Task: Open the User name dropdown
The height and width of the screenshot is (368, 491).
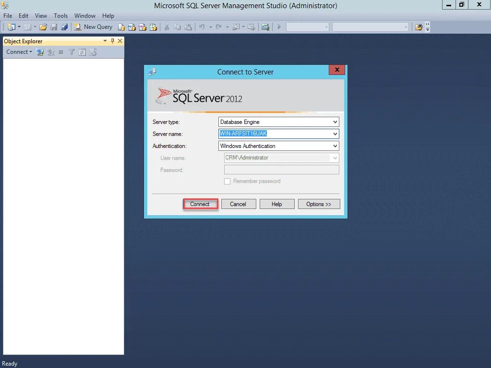Action: point(335,158)
